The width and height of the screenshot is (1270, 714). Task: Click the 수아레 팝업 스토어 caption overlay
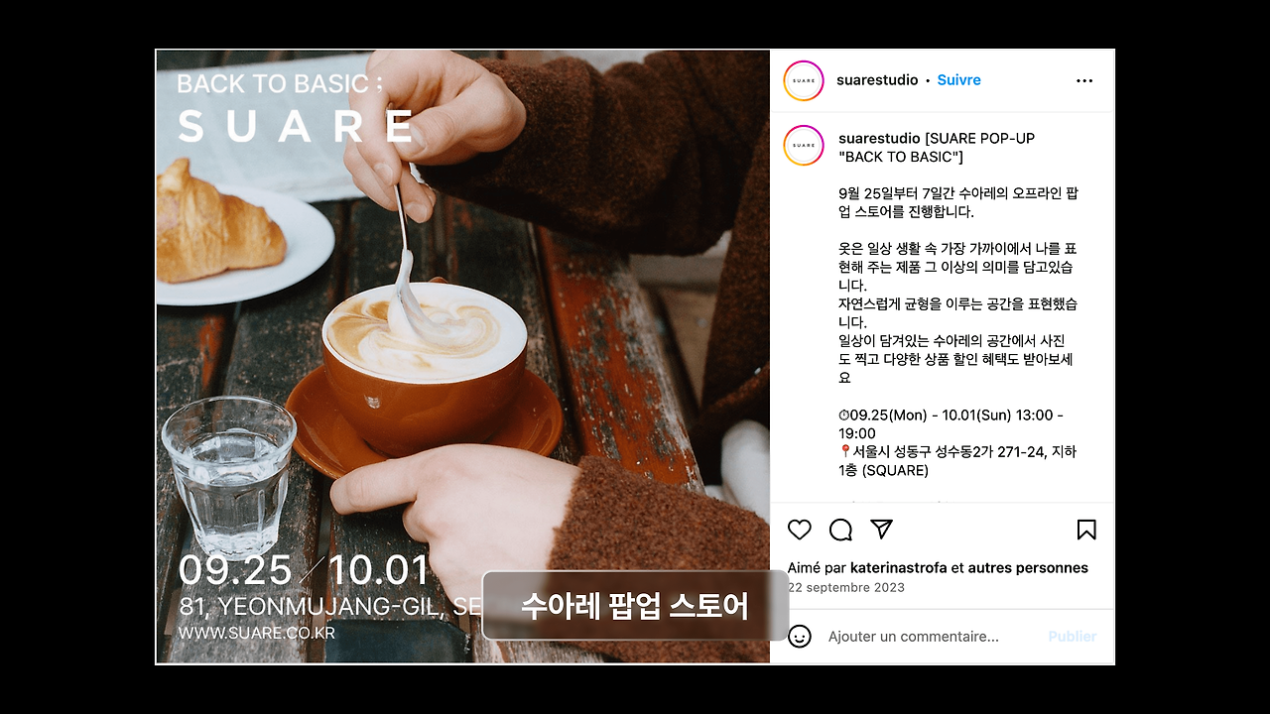[635, 605]
